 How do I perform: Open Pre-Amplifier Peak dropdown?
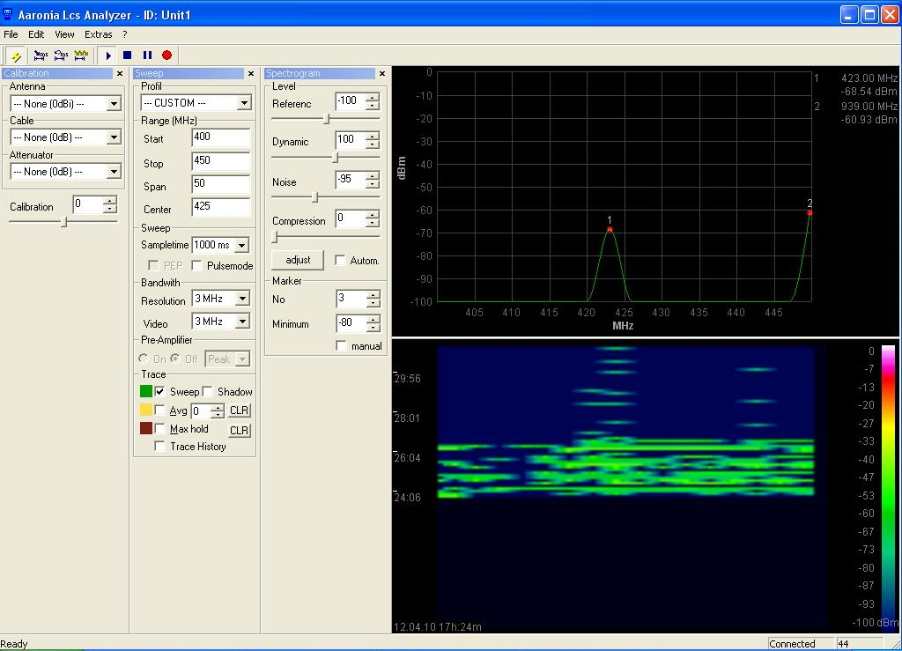click(x=243, y=359)
